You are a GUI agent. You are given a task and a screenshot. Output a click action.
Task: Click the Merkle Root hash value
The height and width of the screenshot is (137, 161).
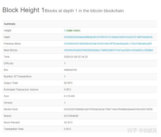coord(108,109)
